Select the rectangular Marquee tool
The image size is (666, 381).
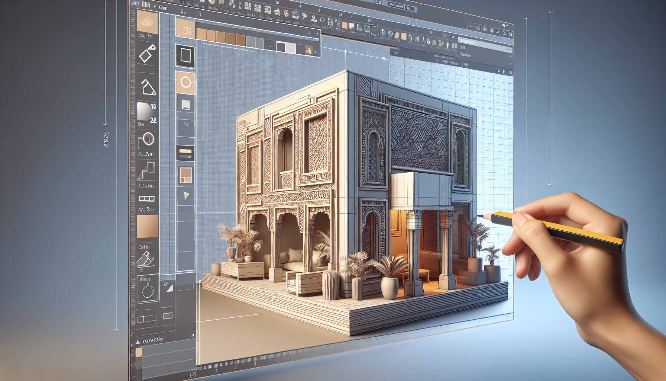click(185, 56)
